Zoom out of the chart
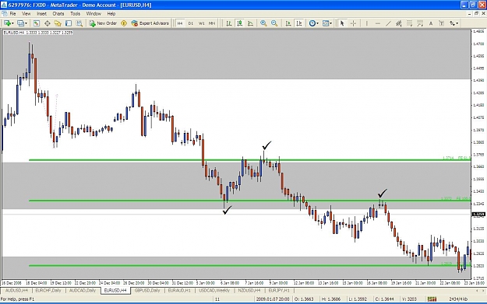 [274, 23]
